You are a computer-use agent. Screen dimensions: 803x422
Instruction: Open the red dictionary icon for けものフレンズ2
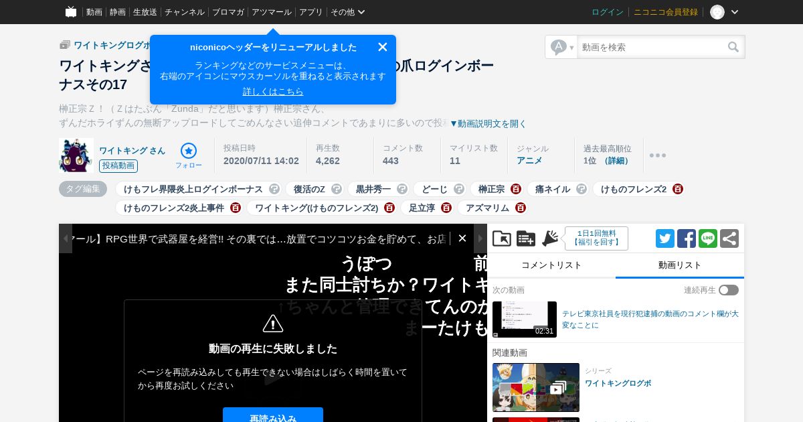(678, 190)
